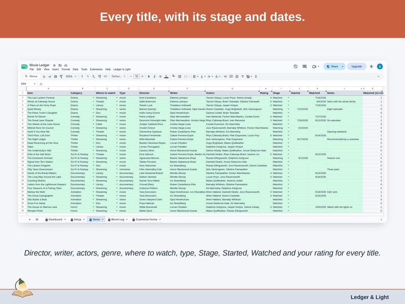Viewport: 405px width, 304px height.
Task: Open version history clock icon
Action: click(295, 66)
